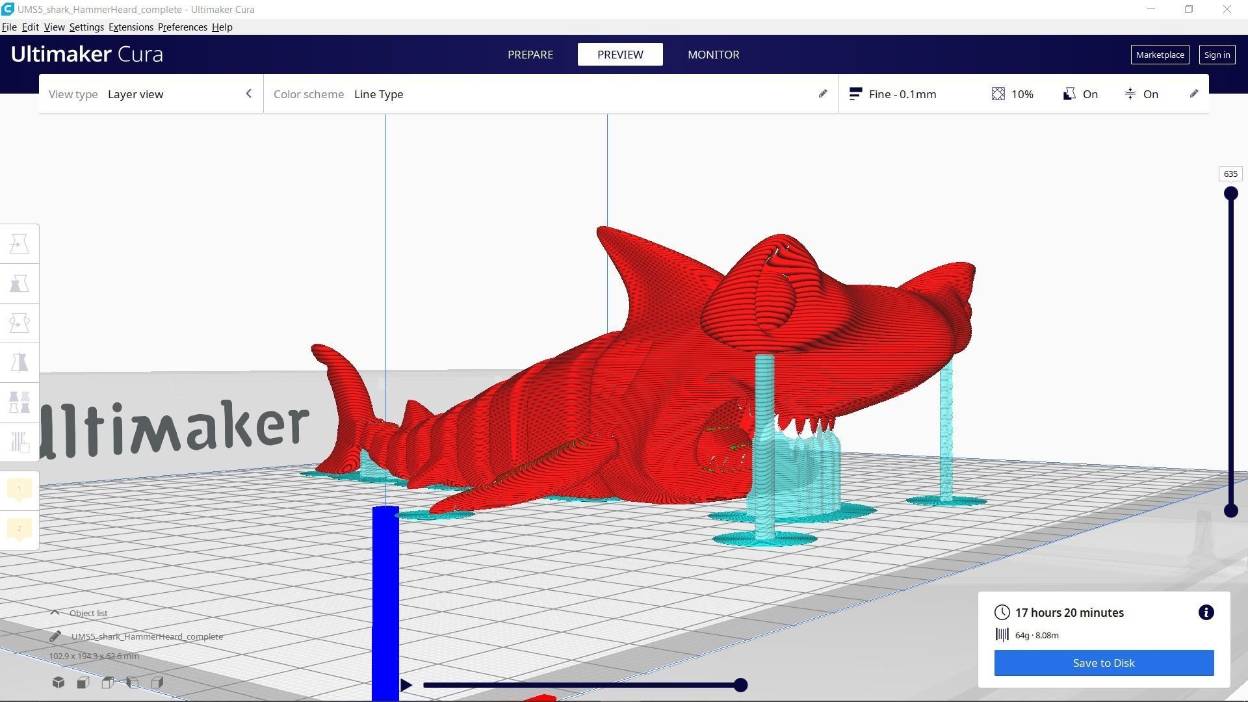Open the Edit menu

pos(31,27)
